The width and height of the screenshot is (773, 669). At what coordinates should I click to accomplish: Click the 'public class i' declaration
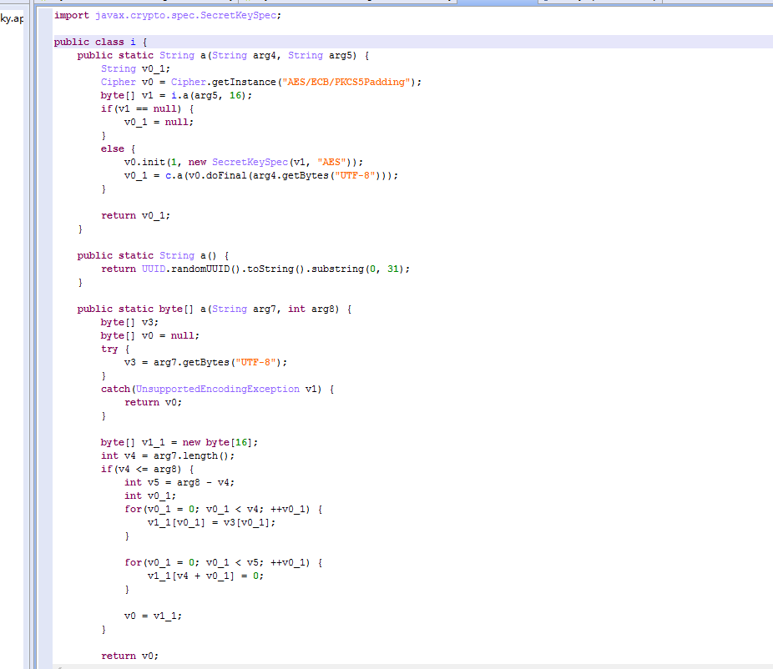click(100, 42)
